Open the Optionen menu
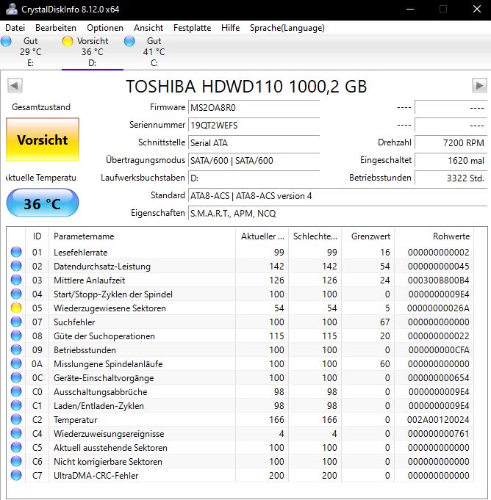Image resolution: width=491 pixels, height=500 pixels. 105,28
